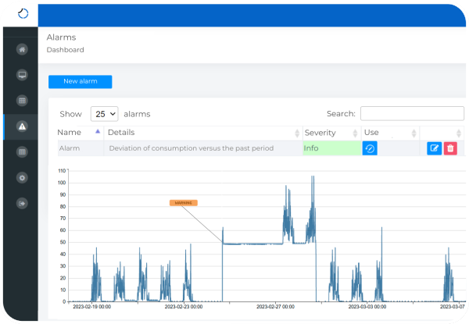
Task: Open the Settings gear sidebar icon
Action: 22,178
